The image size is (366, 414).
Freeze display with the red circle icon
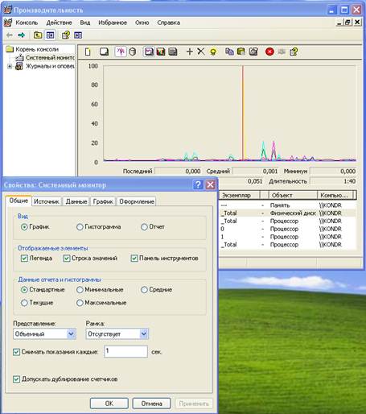[x=269, y=52]
